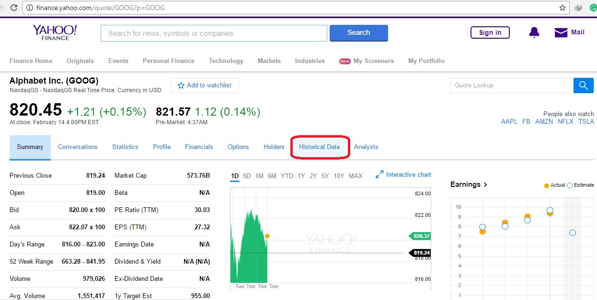Click the bookmark star in the address bar

563,8
